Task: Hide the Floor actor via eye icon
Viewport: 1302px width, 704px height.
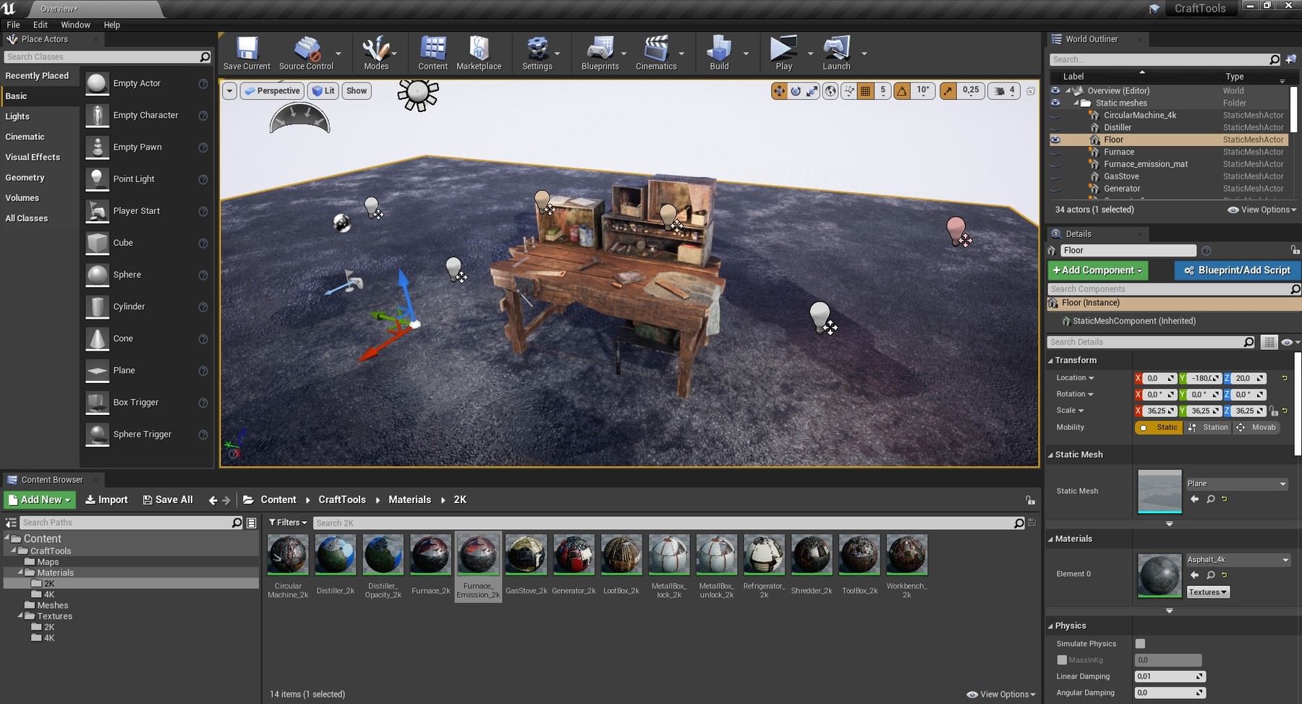Action: click(1055, 139)
